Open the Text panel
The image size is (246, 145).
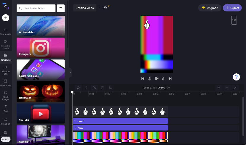(6, 109)
